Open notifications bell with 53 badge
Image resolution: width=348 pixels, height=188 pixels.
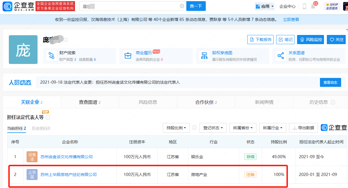point(313,6)
